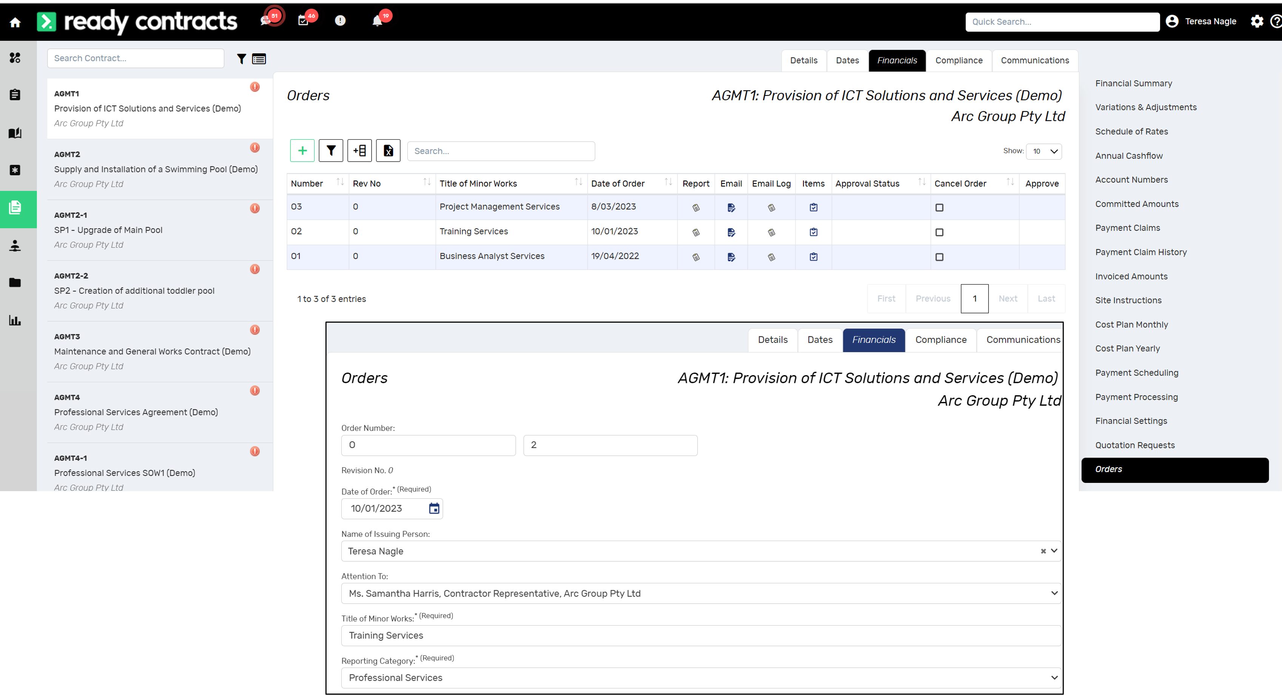Clear the Teresa Nagle issuing person selection

[x=1043, y=551]
